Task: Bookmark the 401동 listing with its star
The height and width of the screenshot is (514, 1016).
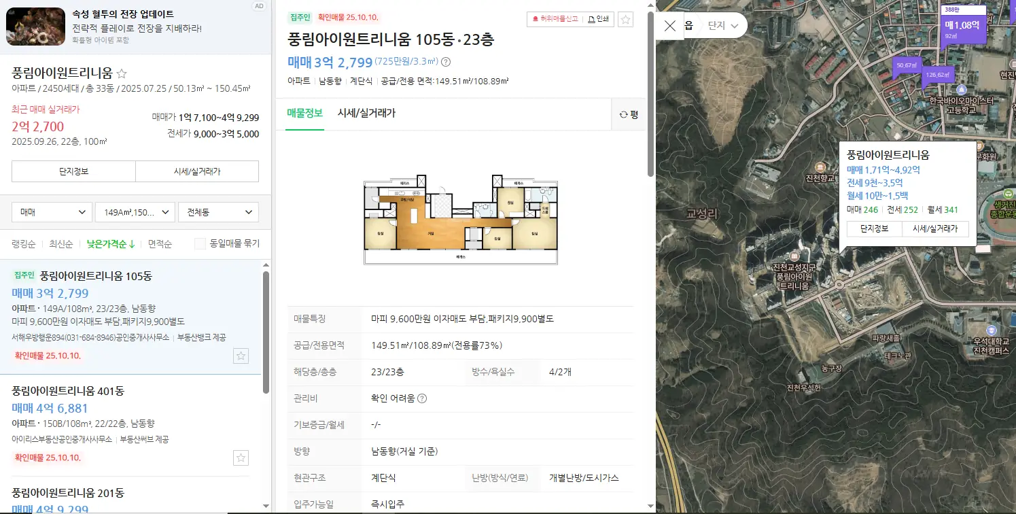Action: pyautogui.click(x=241, y=458)
